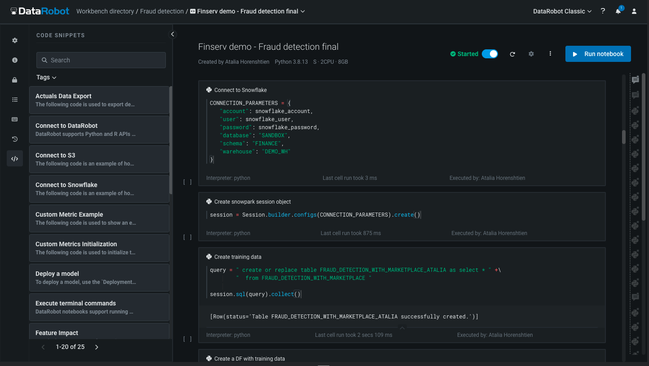649x366 pixels.
Task: Click the refresh notebook container icon
Action: (x=512, y=54)
